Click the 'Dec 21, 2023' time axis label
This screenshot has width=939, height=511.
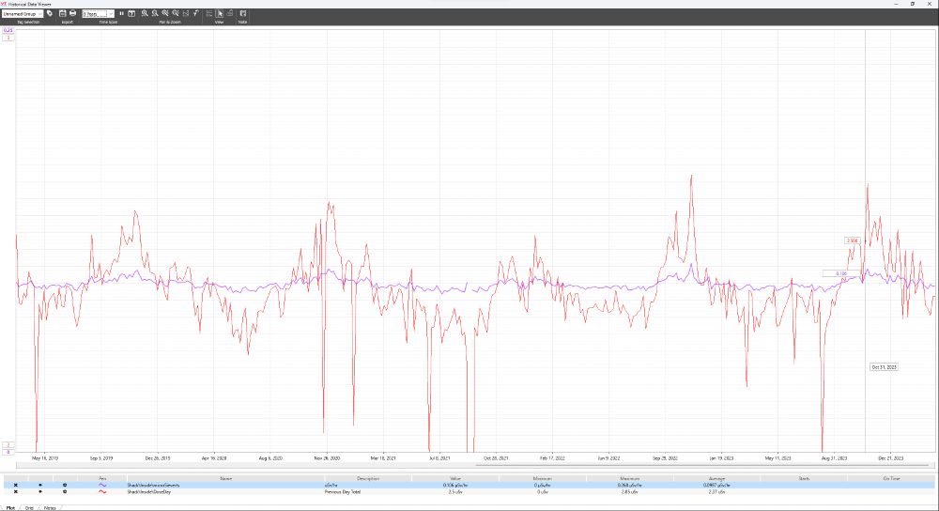(890, 458)
